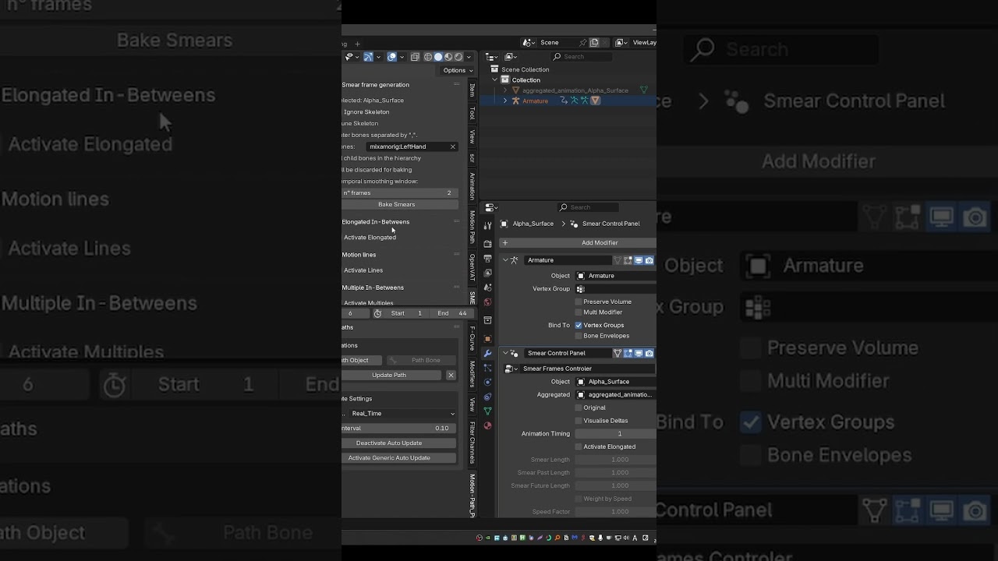Uncheck the Vertex Groups bind option
This screenshot has width=998, height=561.
(x=579, y=325)
